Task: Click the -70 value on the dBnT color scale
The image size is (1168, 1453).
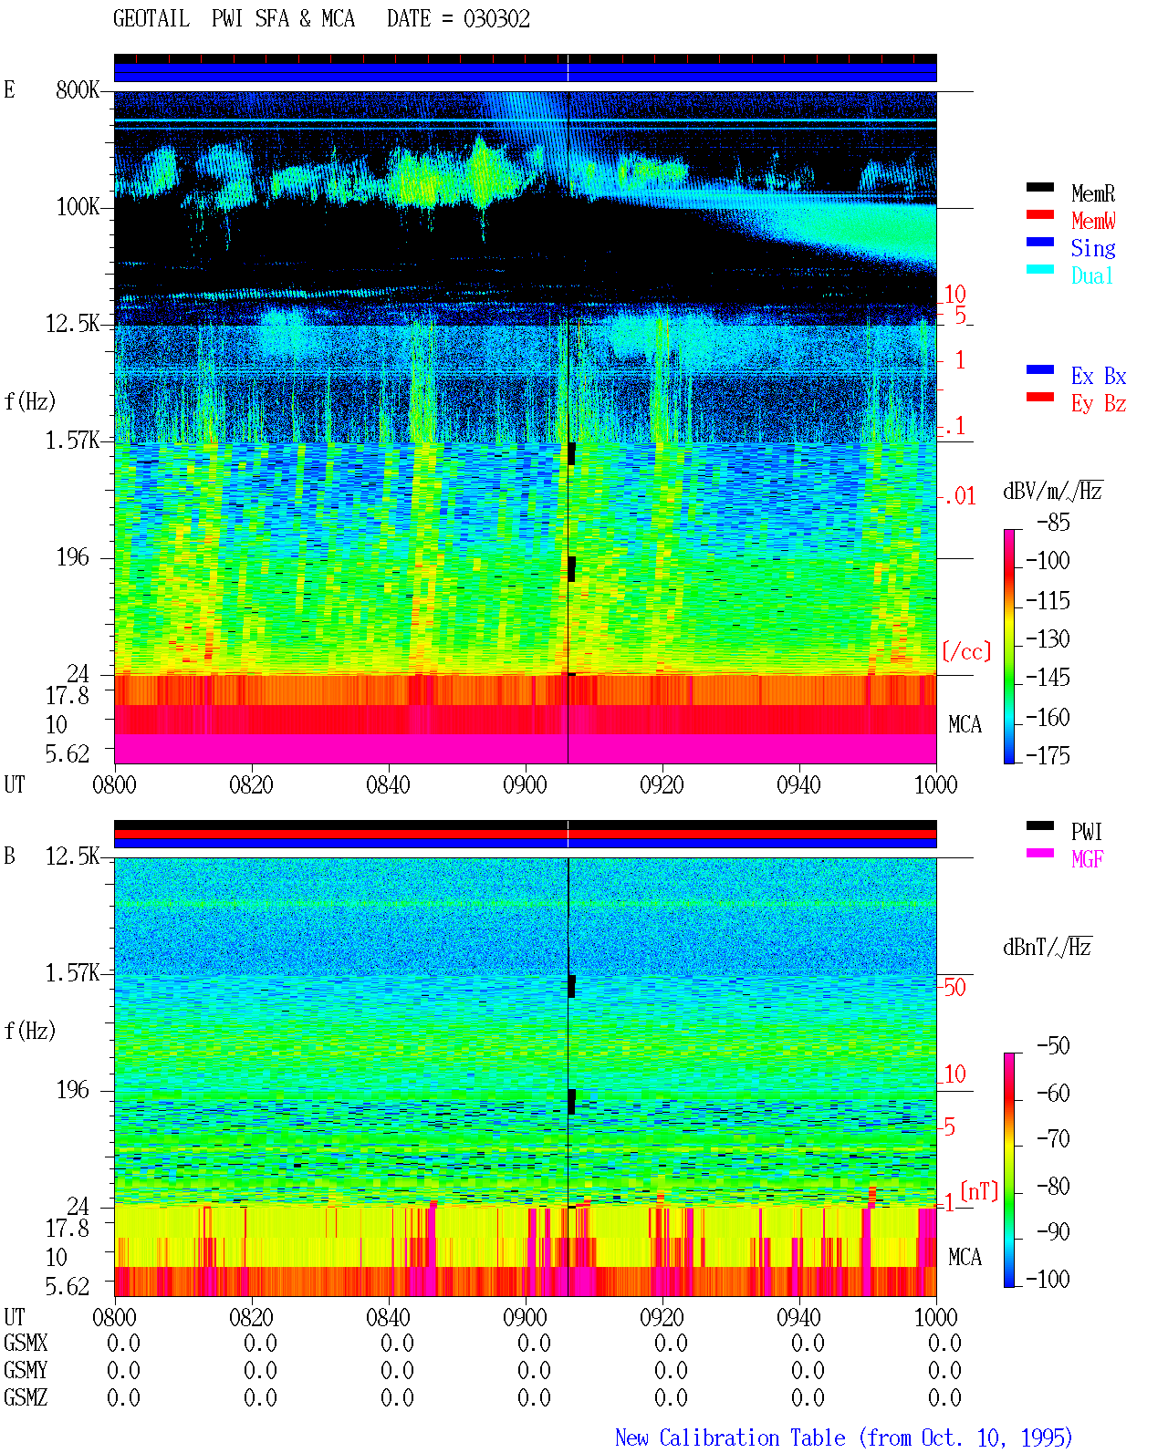Action: 1053,1139
